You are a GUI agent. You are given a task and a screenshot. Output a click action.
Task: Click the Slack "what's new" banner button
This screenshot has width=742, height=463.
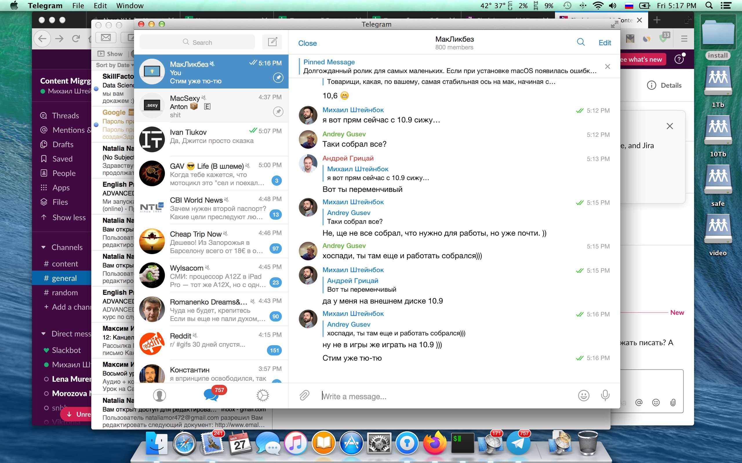(x=642, y=59)
